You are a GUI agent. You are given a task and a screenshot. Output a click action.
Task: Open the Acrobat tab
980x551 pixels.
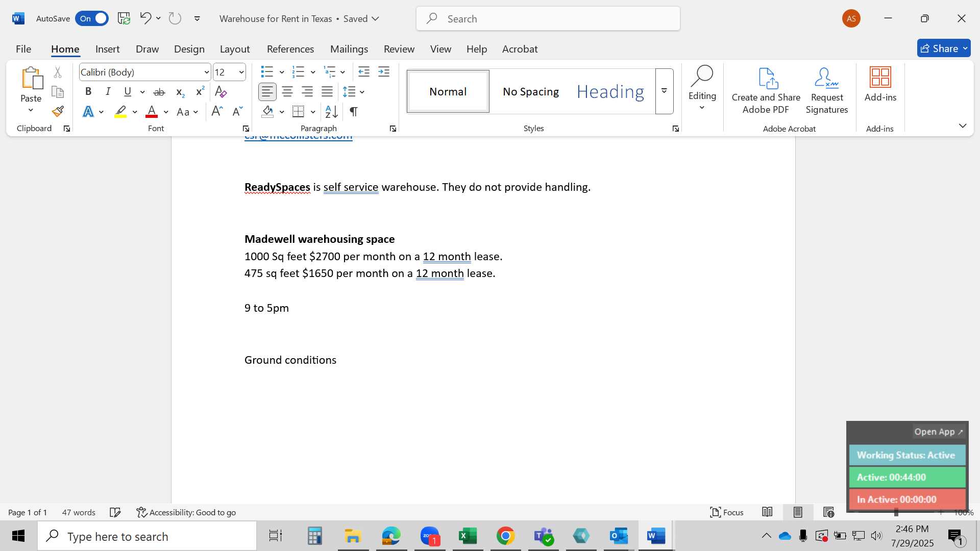pos(520,48)
